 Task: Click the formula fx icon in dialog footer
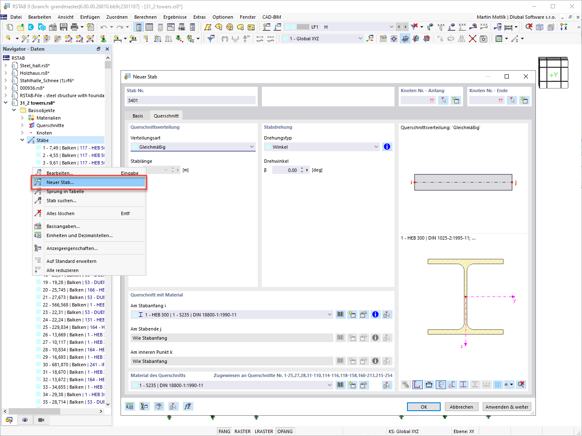pyautogui.click(x=188, y=407)
